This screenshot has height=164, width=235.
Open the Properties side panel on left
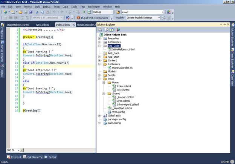[x=2, y=31]
